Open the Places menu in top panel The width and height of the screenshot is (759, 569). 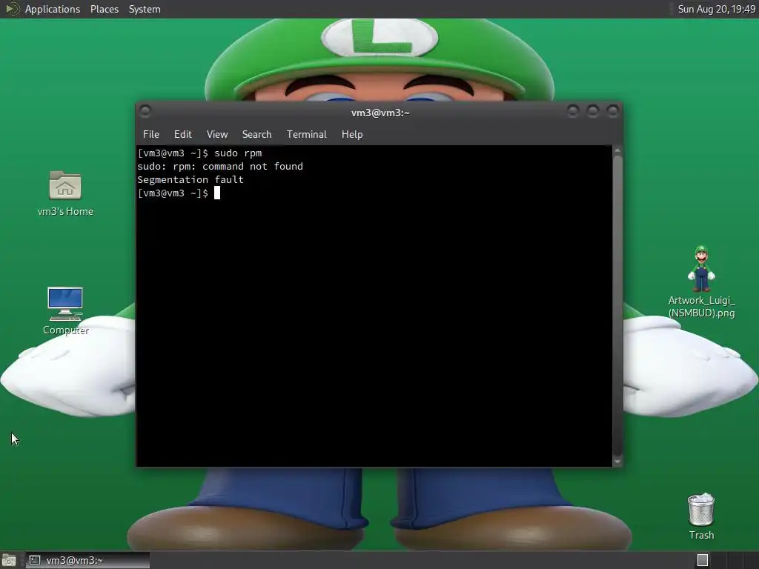point(104,9)
